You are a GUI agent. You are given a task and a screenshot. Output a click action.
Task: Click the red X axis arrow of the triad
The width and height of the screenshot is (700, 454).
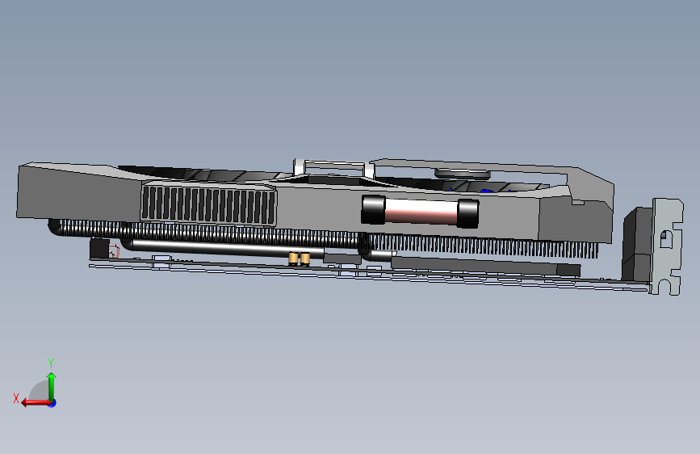tap(36, 403)
